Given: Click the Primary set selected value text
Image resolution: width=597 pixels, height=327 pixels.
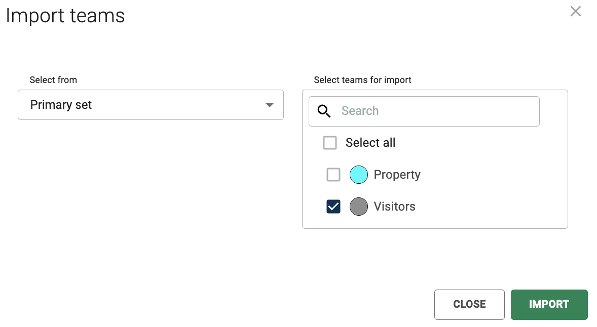Looking at the screenshot, I should pos(61,105).
